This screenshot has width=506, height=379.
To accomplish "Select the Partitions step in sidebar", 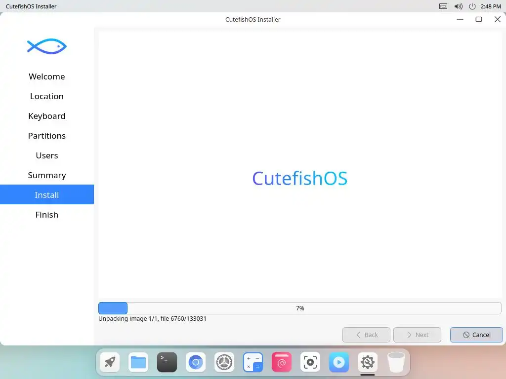I will pyautogui.click(x=47, y=135).
